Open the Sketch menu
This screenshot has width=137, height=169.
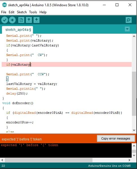tap(22, 12)
